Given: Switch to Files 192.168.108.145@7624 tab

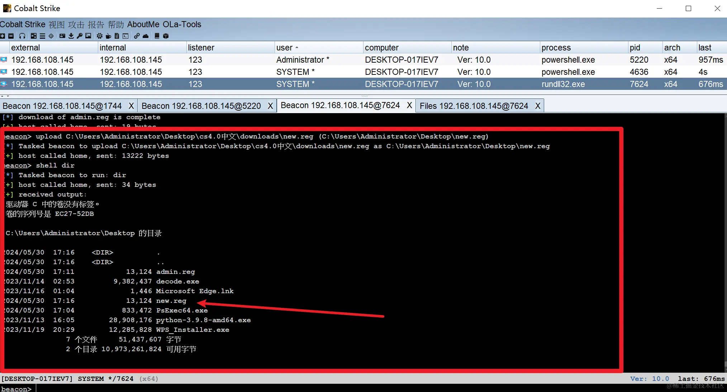Looking at the screenshot, I should click(x=474, y=106).
